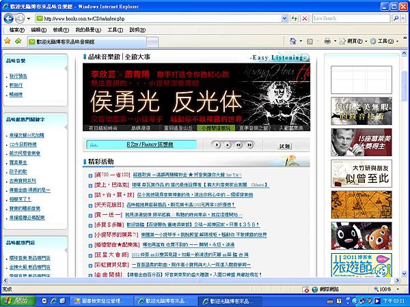Click the horizontal scrollbar right arrow
Viewport: 410px width, 307px height.
coord(397,280)
